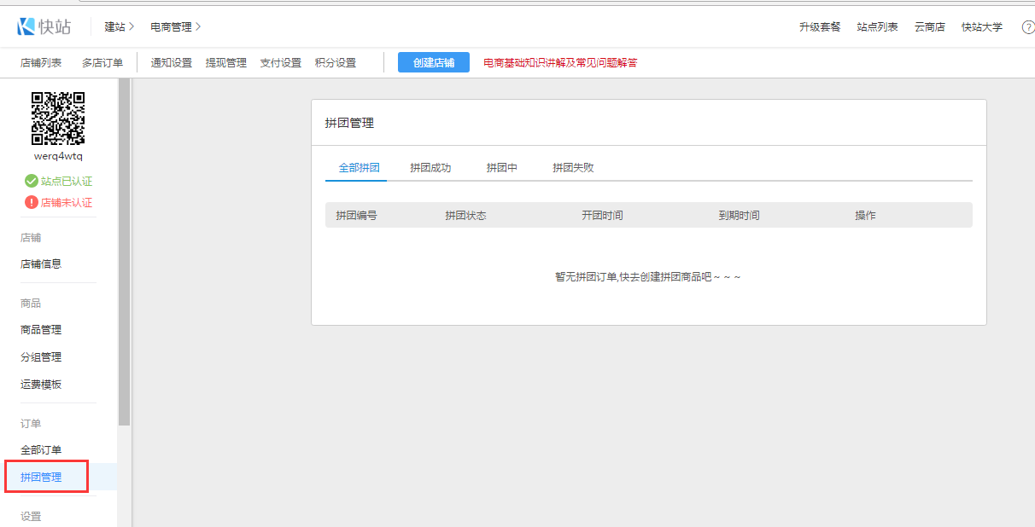This screenshot has width=1035, height=527.
Task: Switch to the 拼团成功 tab
Action: [x=430, y=168]
